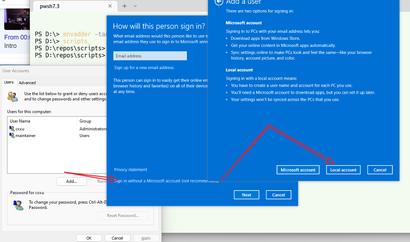The image size is (410, 242).
Task: Open the Advanced tab in User Accounts
Action: (27, 83)
